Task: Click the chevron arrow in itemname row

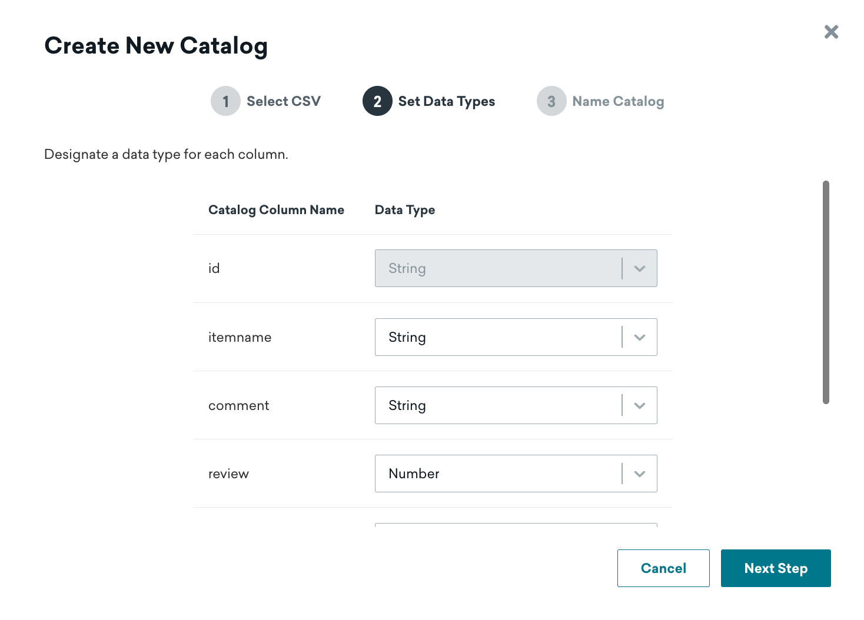Action: [640, 338]
